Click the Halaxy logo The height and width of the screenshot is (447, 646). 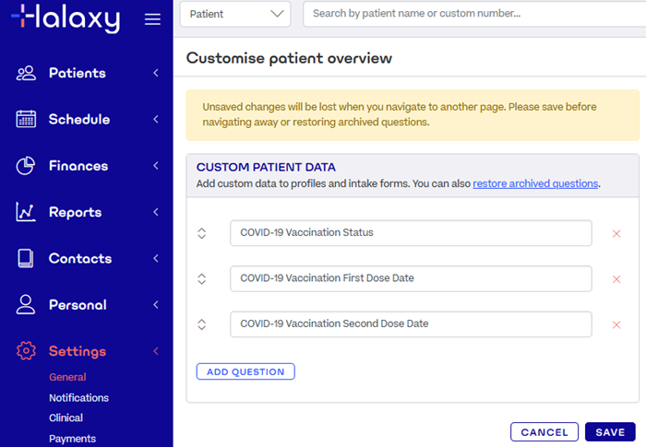point(65,18)
